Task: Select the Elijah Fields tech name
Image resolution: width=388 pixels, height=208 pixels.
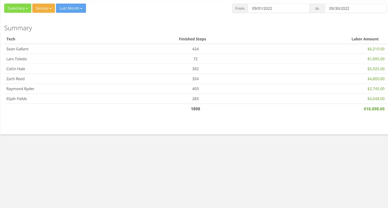Action: [16, 99]
